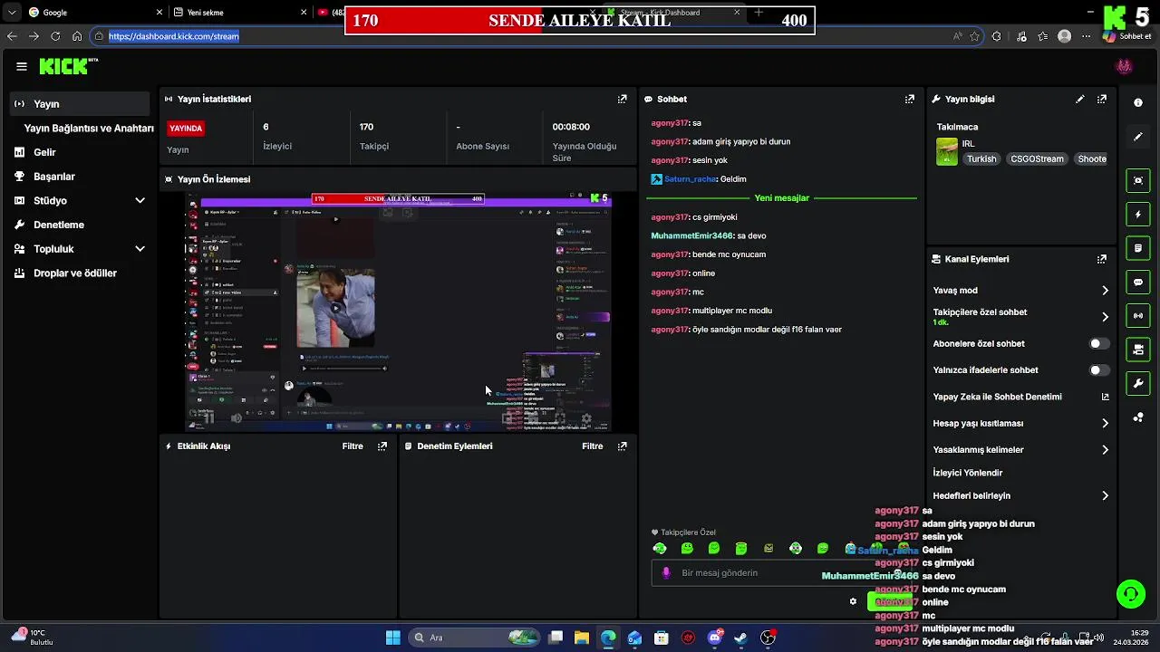This screenshot has height=652, width=1160.
Task: Toggle the camera widget icon in right rail
Action: coord(1138,350)
